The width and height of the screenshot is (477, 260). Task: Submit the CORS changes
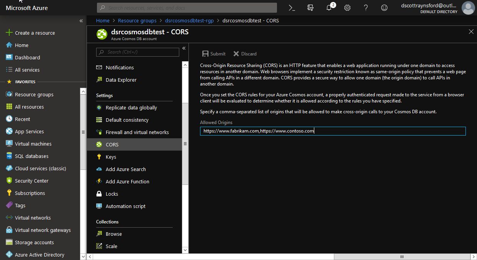[x=214, y=54]
